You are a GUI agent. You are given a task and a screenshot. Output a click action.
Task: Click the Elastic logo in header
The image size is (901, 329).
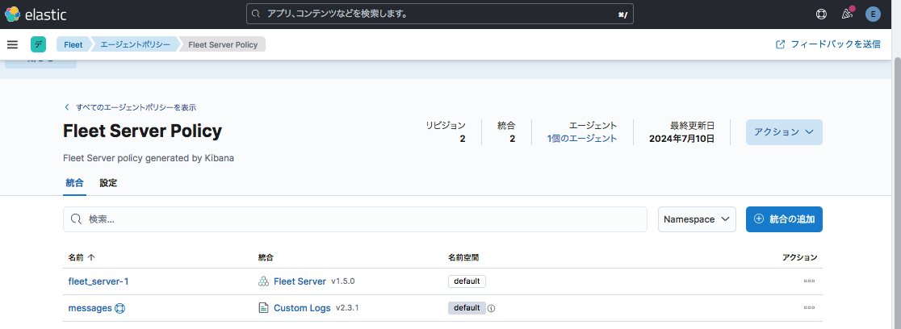click(x=35, y=14)
